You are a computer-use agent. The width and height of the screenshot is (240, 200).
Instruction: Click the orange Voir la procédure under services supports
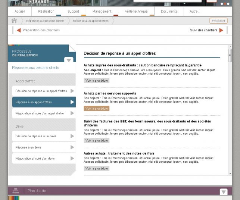click(97, 109)
